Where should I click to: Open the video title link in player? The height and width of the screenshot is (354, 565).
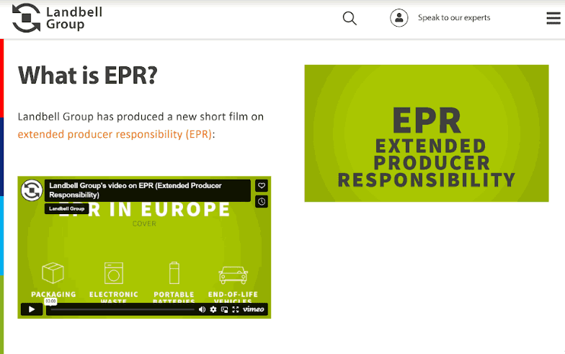point(135,190)
